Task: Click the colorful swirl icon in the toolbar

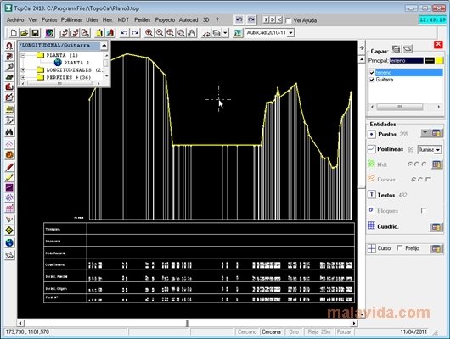Action: point(49,33)
